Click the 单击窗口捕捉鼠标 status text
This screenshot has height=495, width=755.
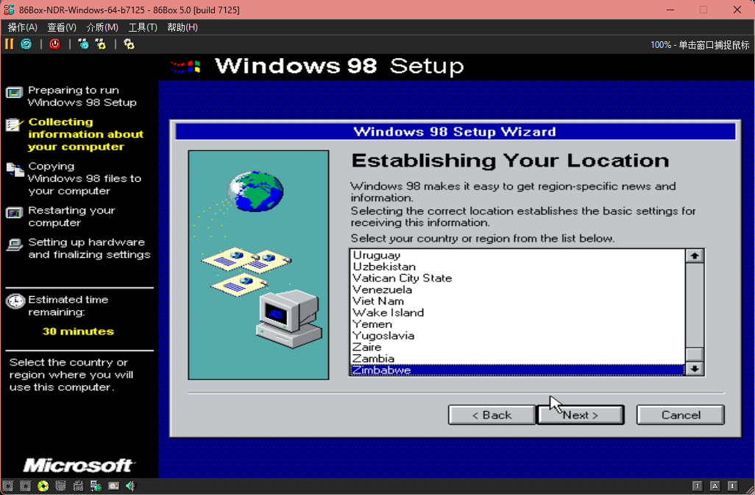click(x=714, y=45)
